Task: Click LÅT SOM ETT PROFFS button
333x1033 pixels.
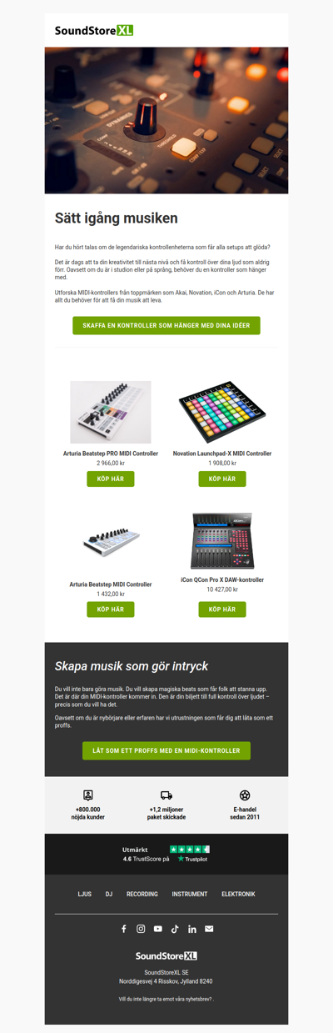Action: (166, 750)
